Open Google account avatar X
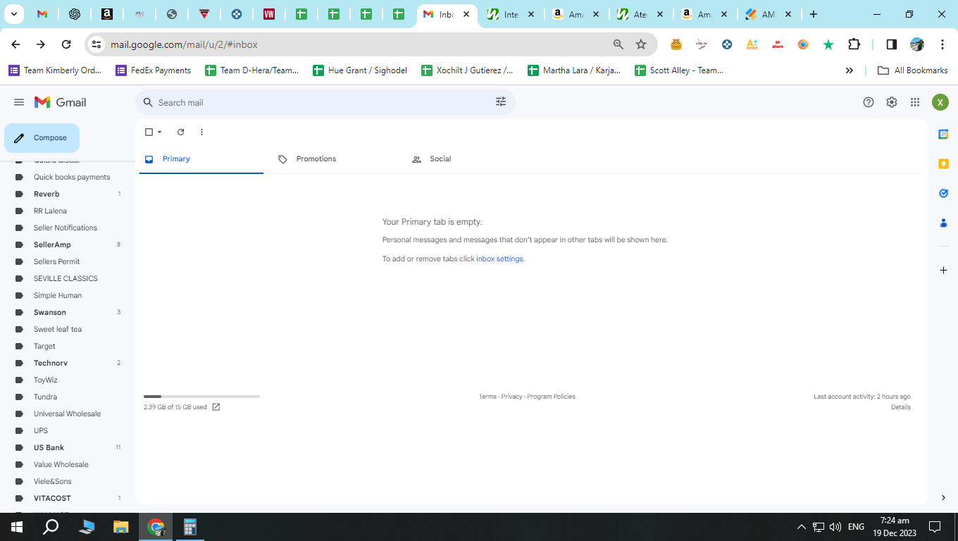Screen dimensions: 958x541 pos(940,102)
